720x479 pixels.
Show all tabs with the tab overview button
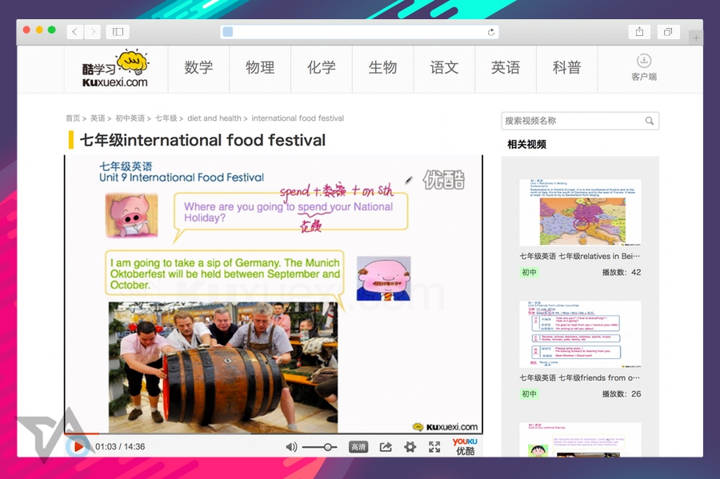[668, 32]
